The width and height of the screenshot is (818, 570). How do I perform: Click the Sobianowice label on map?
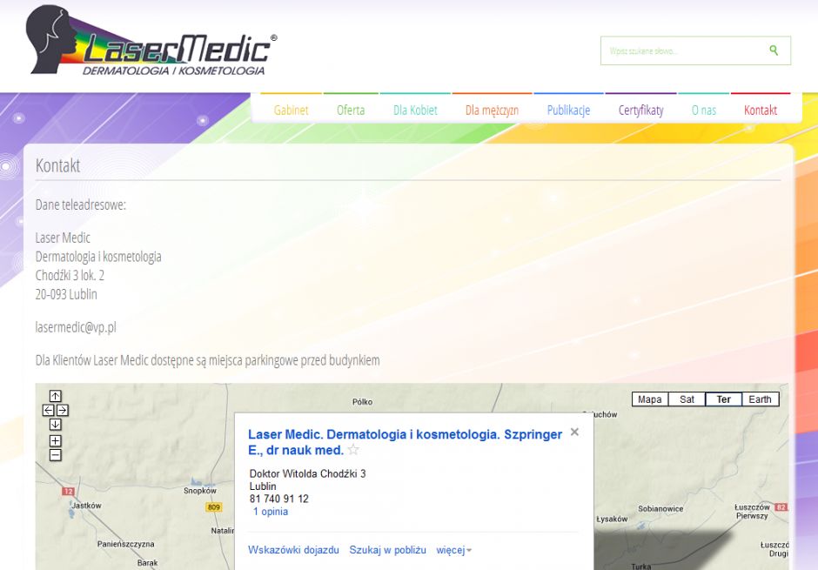(x=660, y=508)
